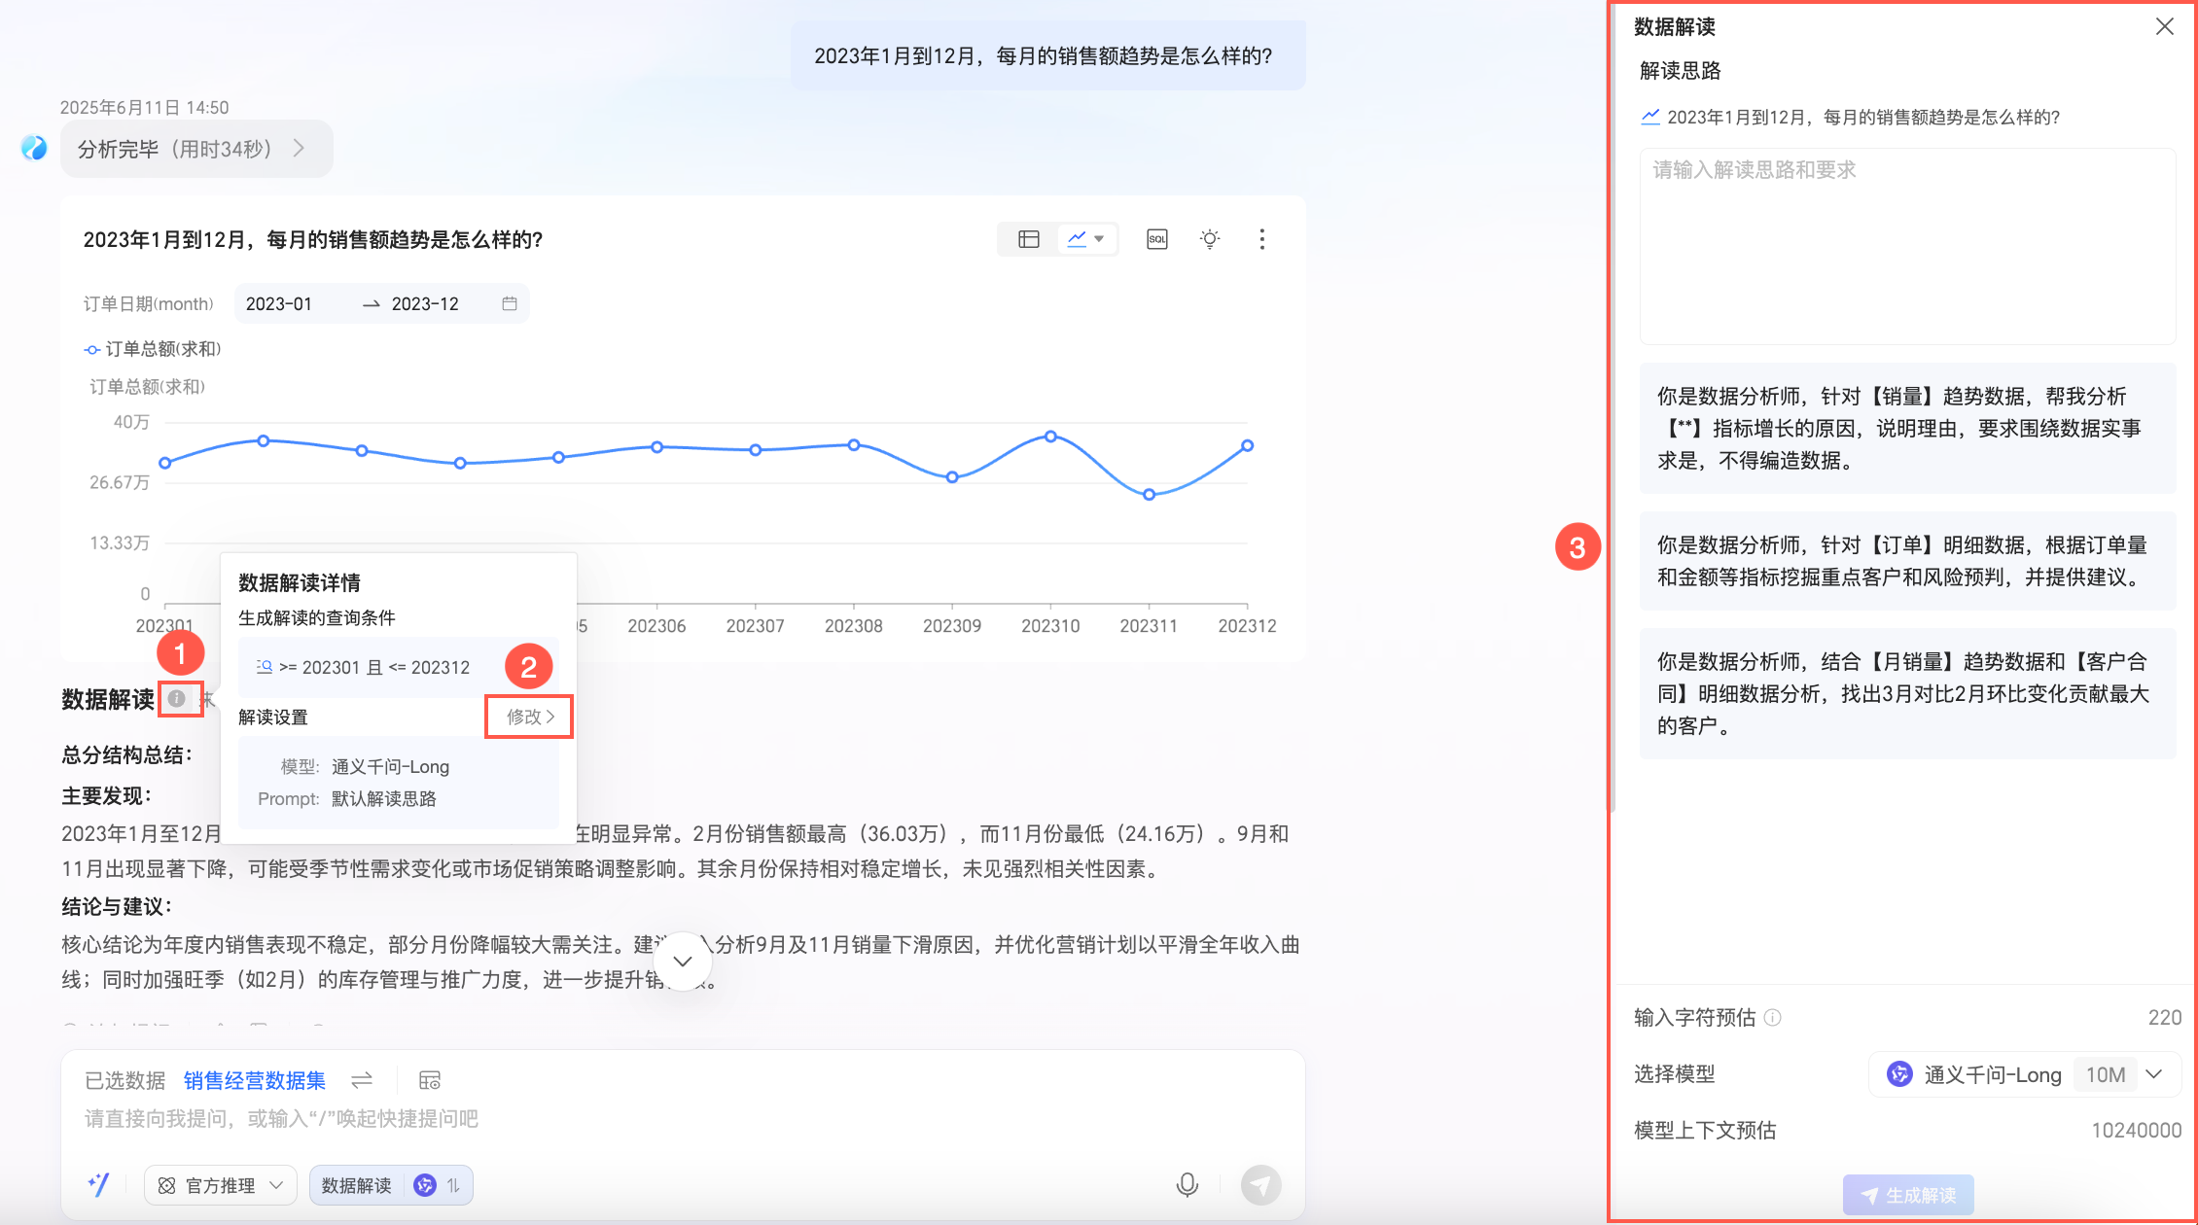Screen dimensions: 2198x1225
Task: Expand the 官方推理 dropdown
Action: click(221, 1185)
